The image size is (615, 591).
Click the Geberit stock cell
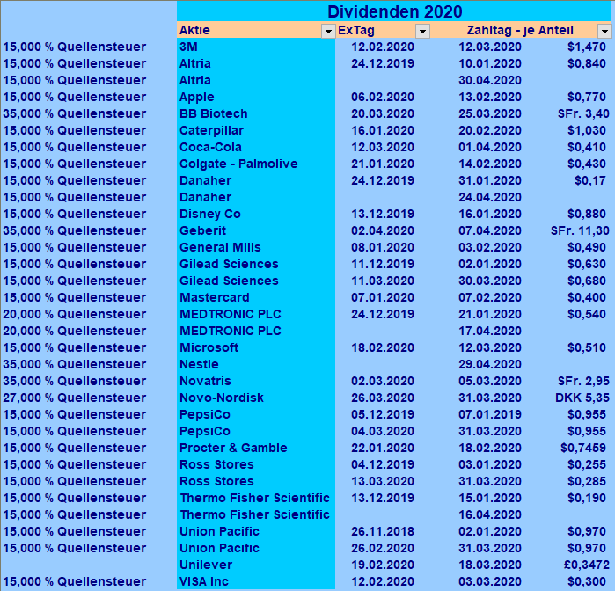pos(256,230)
